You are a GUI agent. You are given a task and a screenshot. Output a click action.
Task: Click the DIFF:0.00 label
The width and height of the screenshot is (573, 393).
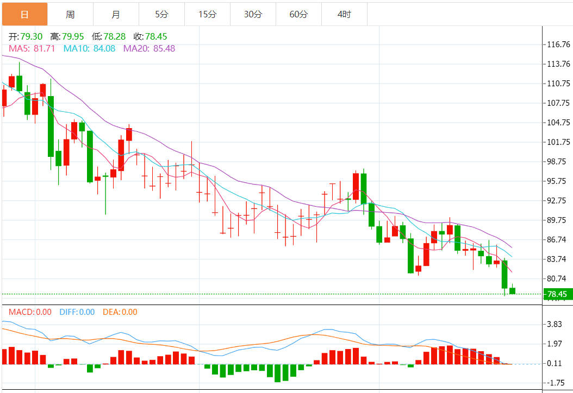[77, 312]
